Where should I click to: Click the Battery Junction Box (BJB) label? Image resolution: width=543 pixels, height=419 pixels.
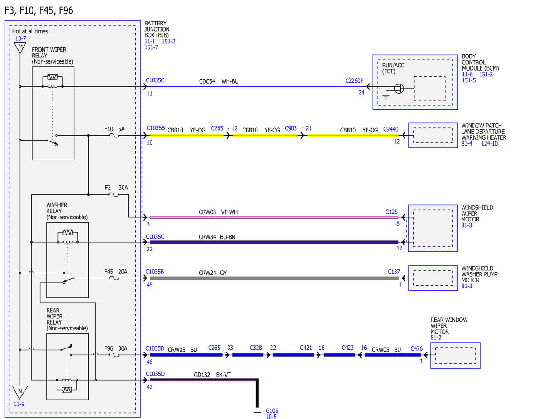(x=157, y=29)
